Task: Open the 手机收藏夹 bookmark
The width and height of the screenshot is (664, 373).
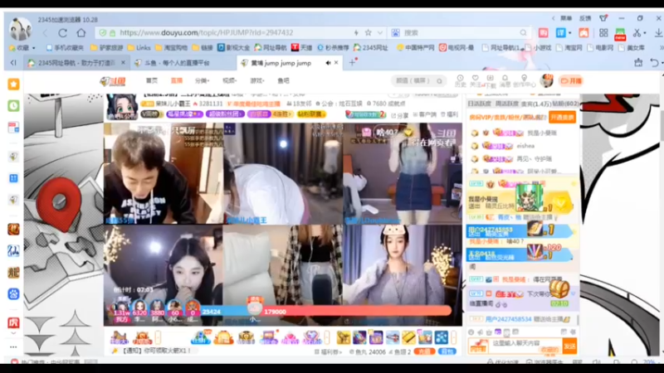Action: click(65, 48)
